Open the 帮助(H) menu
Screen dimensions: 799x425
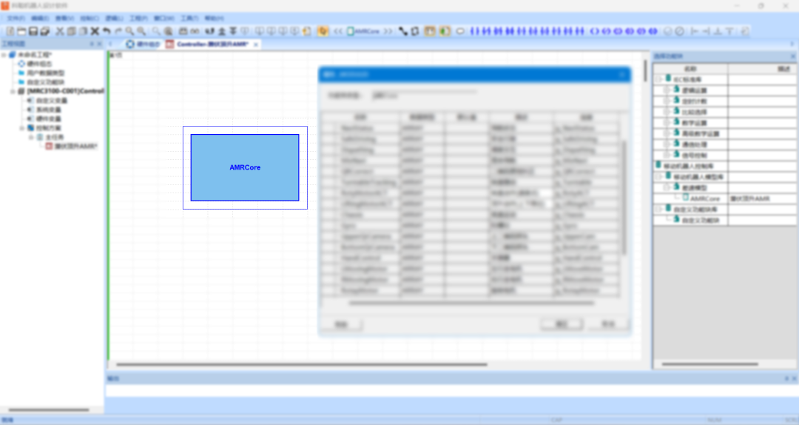[x=212, y=18]
